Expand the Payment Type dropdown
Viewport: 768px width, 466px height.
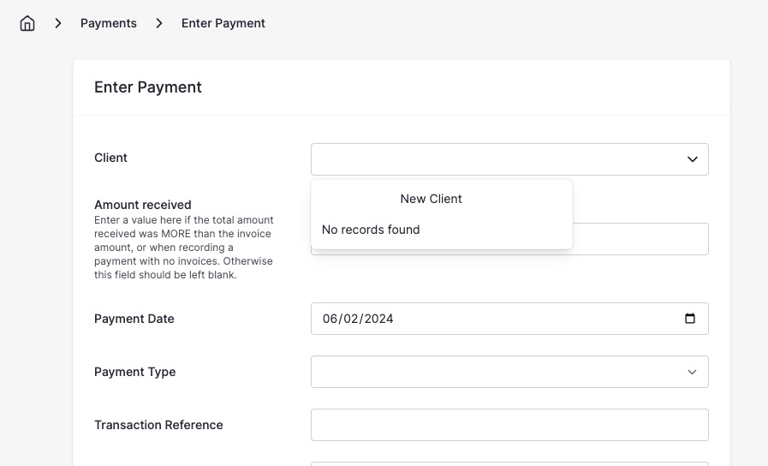[x=509, y=372]
